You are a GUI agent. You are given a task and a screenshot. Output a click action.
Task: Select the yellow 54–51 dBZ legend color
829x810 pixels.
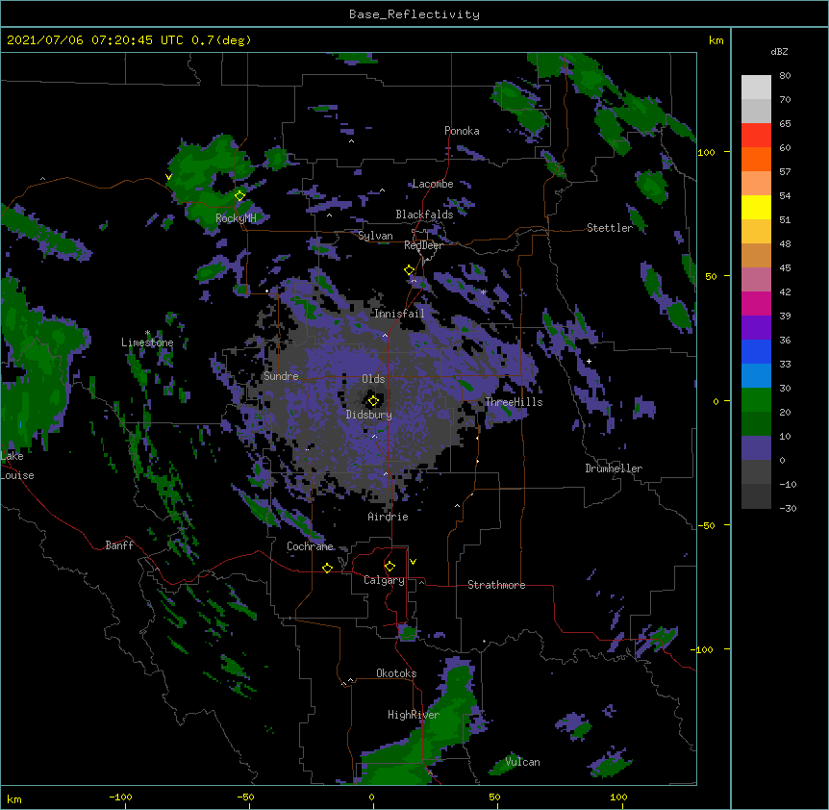pyautogui.click(x=756, y=207)
